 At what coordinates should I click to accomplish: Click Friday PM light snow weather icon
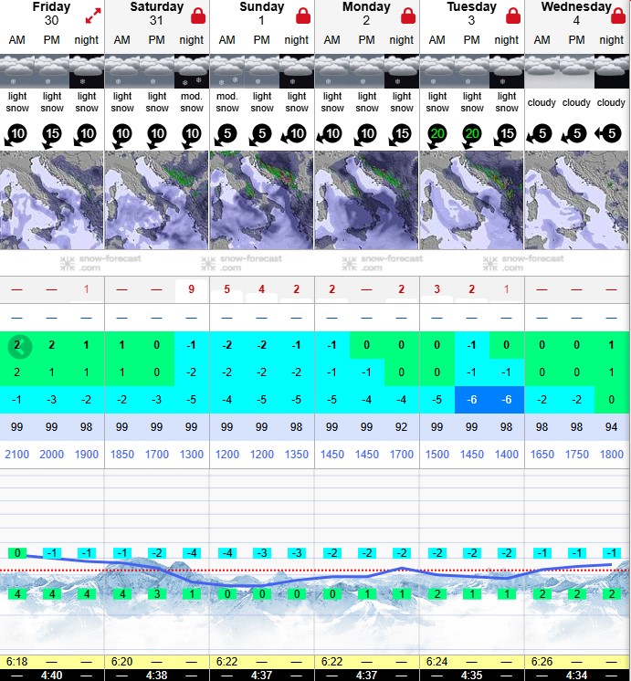[x=52, y=71]
